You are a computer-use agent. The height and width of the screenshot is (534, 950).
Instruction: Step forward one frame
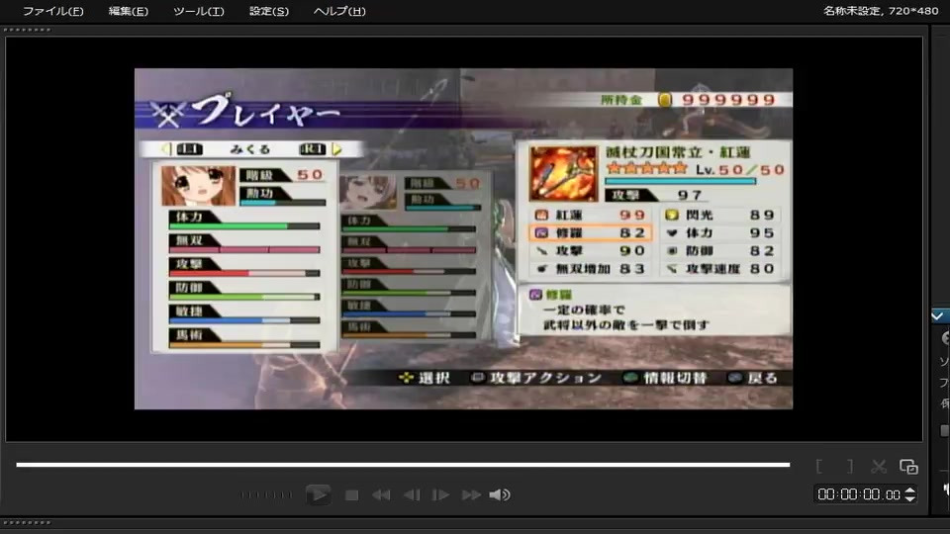pyautogui.click(x=440, y=495)
